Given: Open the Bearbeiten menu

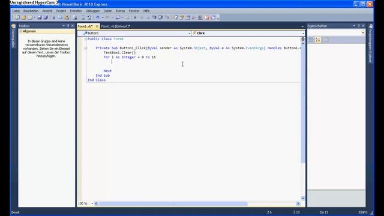Looking at the screenshot, I should [x=31, y=11].
